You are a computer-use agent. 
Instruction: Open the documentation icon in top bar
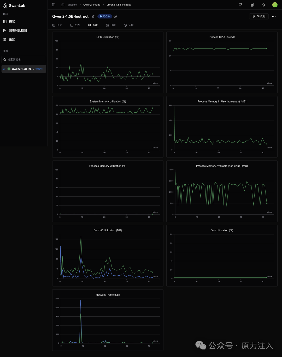252,5
